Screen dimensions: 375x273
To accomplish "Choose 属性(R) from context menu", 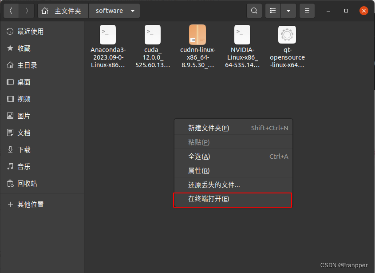I will (x=233, y=171).
